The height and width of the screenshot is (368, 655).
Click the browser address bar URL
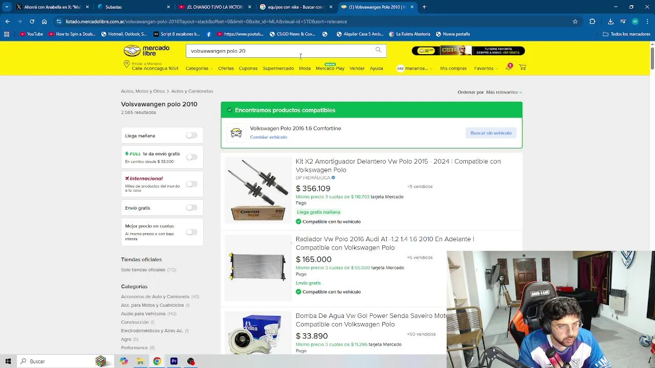click(206, 21)
